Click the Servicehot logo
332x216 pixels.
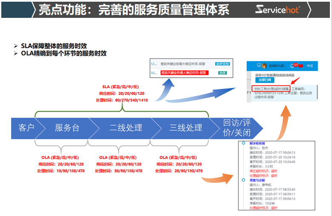(278, 9)
